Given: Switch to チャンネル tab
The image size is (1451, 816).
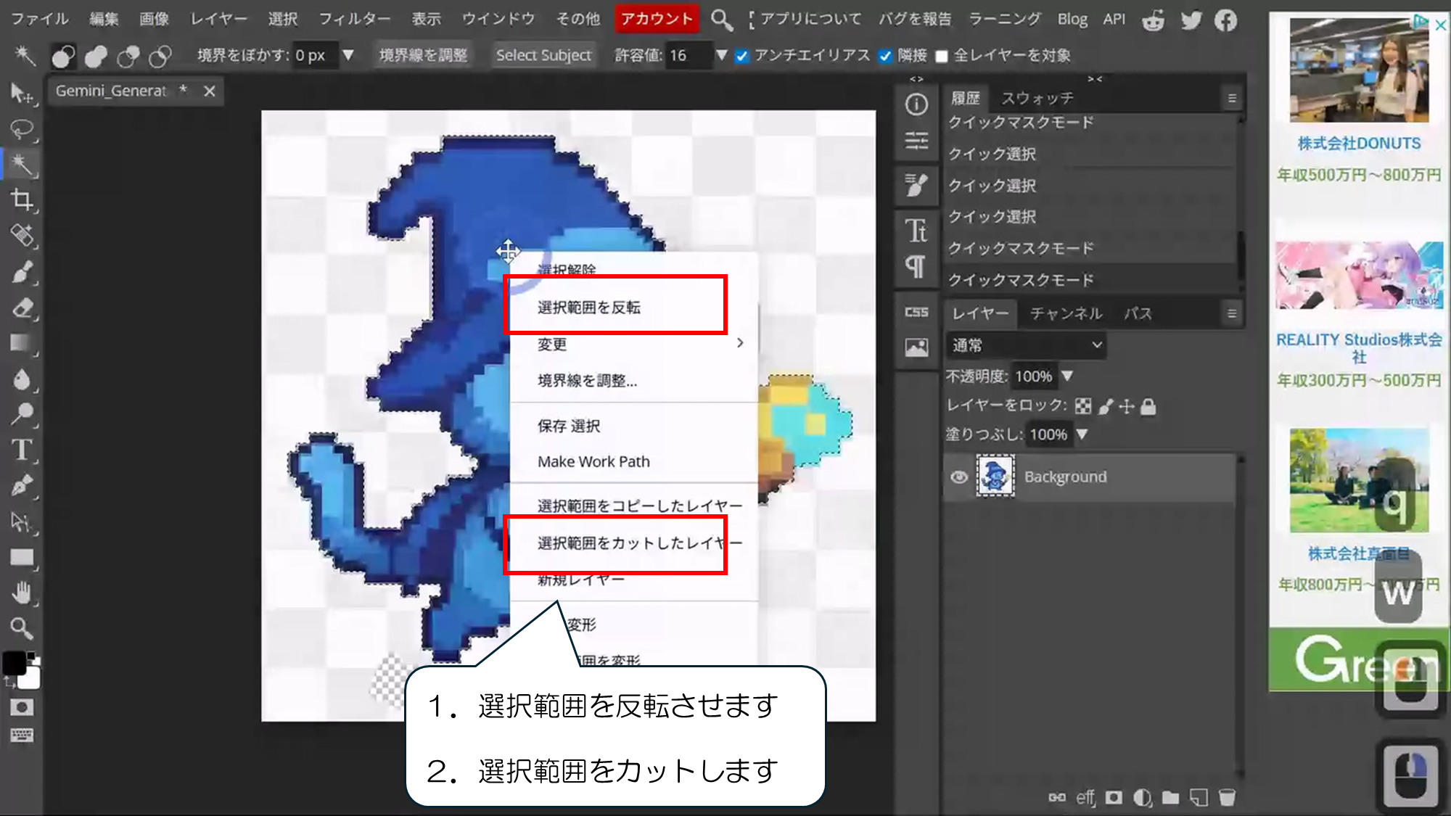Looking at the screenshot, I should pyautogui.click(x=1066, y=313).
